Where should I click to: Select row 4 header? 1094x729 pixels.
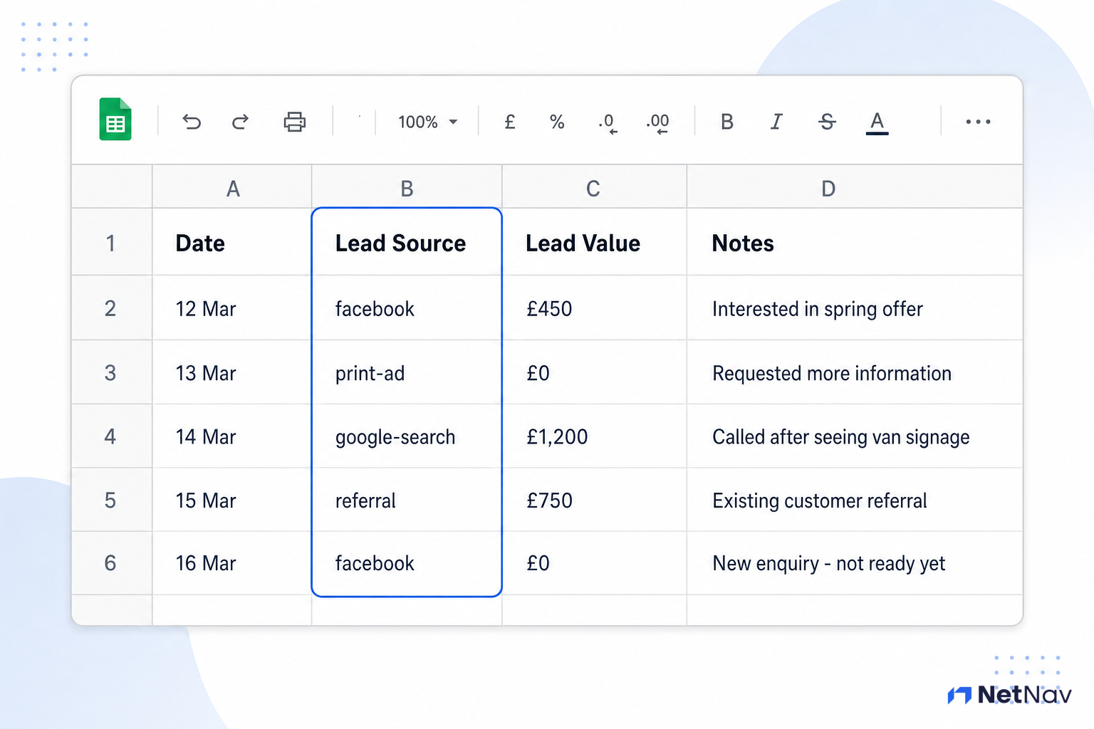(112, 436)
